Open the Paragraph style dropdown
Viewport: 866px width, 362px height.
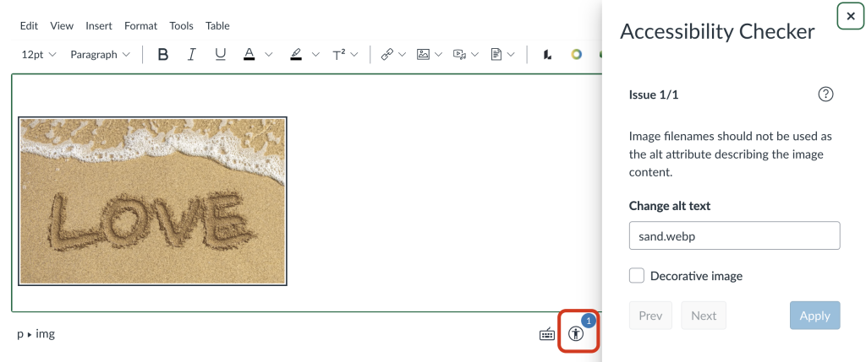pyautogui.click(x=100, y=55)
